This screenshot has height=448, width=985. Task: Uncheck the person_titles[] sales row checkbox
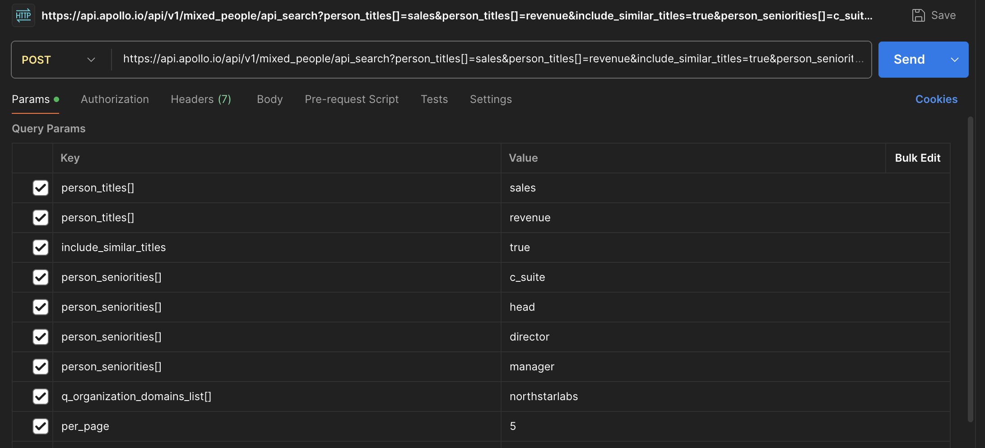coord(41,188)
